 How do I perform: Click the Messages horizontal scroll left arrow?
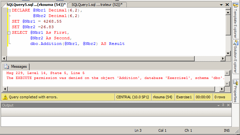[x=5, y=89]
